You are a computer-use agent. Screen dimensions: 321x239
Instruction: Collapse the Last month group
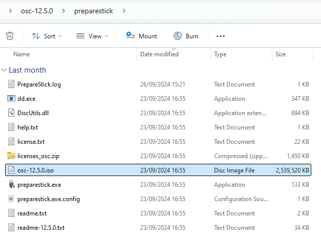[x=4, y=70]
